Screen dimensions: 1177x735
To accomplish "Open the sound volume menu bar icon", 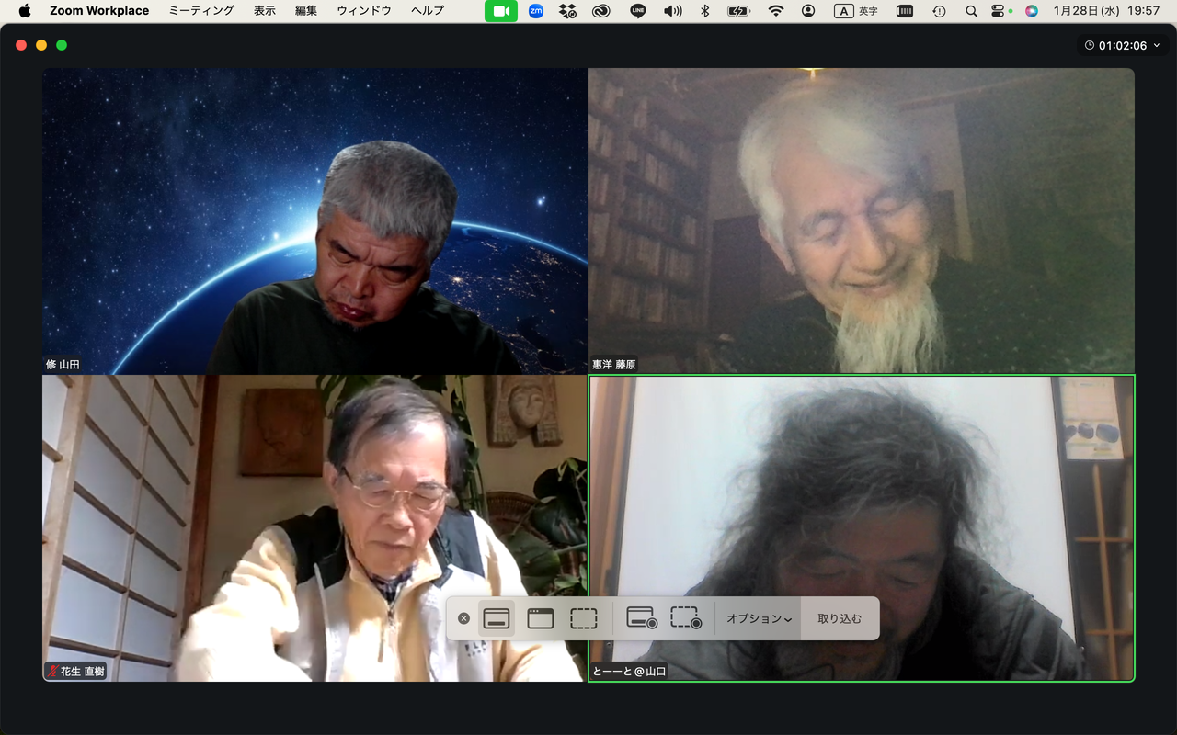I will [x=673, y=11].
